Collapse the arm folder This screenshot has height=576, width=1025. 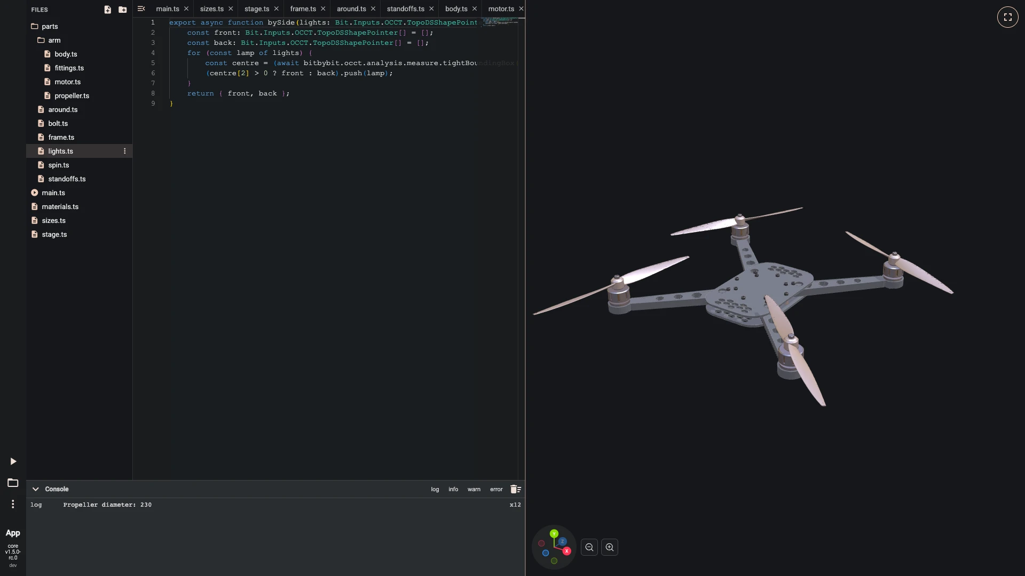[x=79, y=41]
